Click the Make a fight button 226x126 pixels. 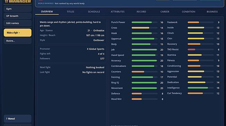[x=18, y=33]
